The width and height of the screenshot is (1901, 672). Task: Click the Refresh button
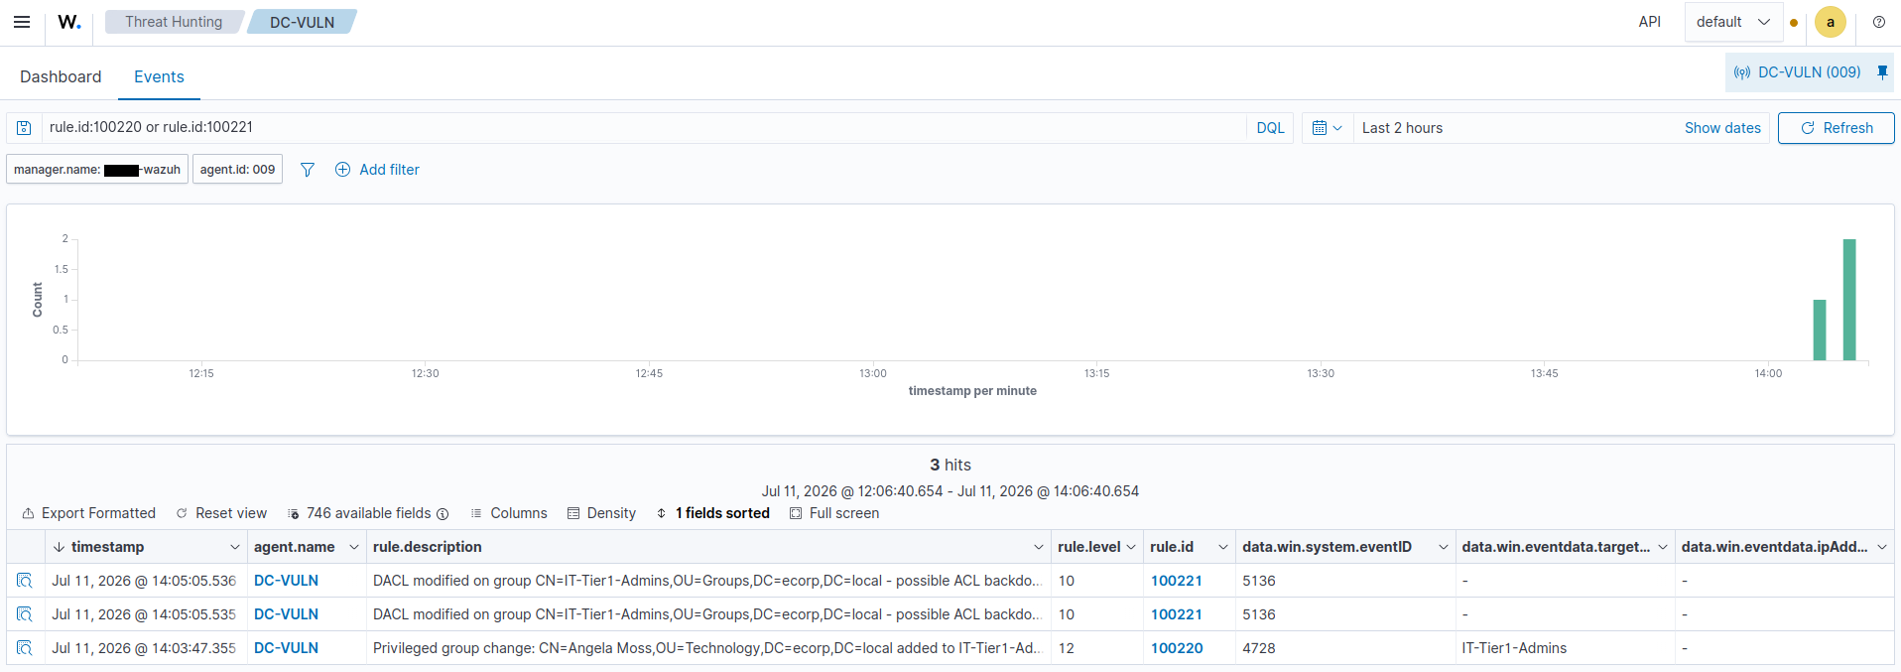[x=1836, y=128]
